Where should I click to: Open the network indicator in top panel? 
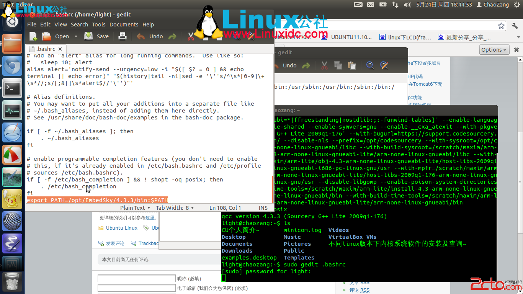coord(395,5)
